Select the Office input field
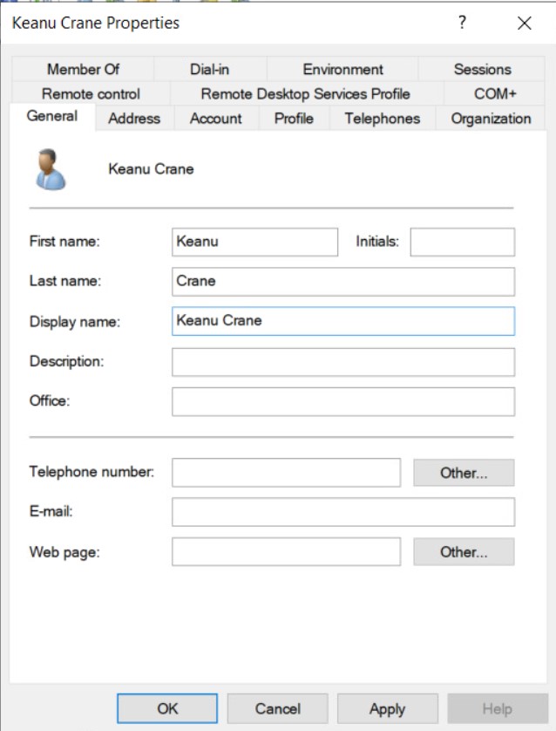This screenshot has height=731, width=556. coord(342,401)
